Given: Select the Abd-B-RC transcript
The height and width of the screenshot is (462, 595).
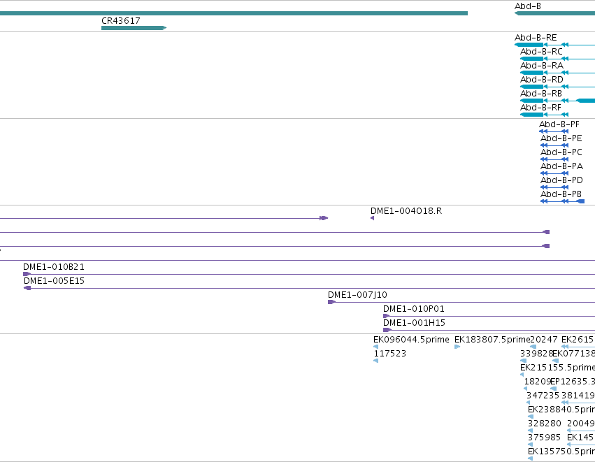Looking at the screenshot, I should tap(557, 59).
